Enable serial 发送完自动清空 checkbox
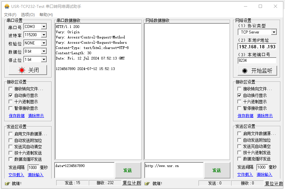The height and width of the screenshot is (189, 285). coord(11,147)
